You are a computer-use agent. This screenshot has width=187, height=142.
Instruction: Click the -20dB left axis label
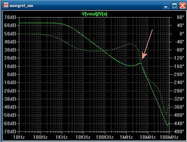(9, 91)
